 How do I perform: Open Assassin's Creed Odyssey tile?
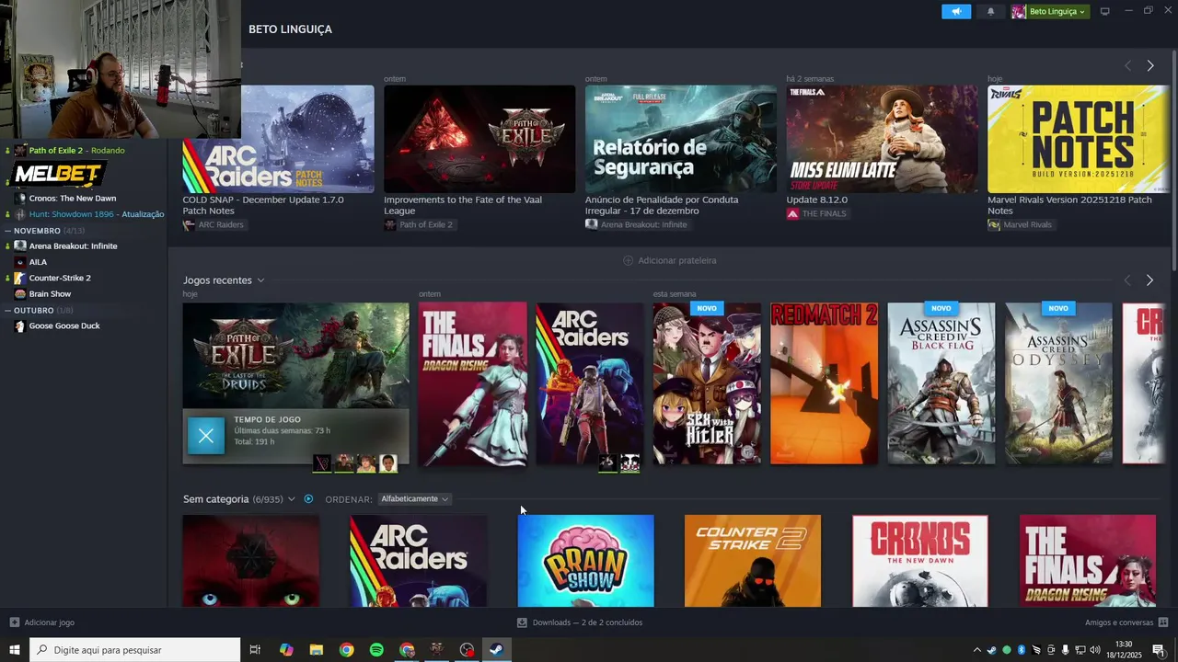point(1058,383)
